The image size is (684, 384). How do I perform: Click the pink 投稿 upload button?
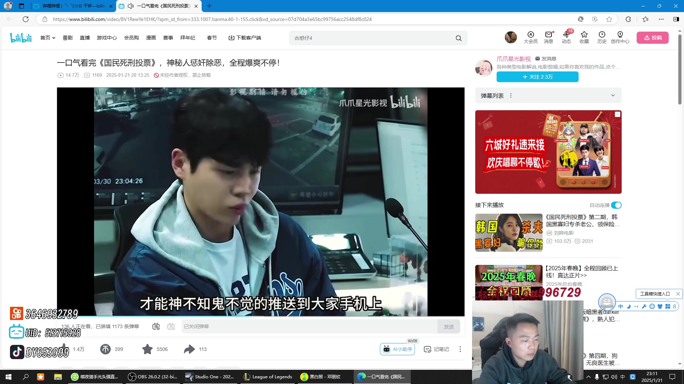click(x=653, y=38)
